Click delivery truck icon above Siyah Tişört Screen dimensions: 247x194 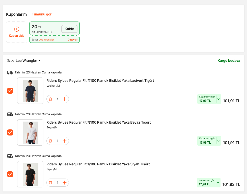coord(10,156)
